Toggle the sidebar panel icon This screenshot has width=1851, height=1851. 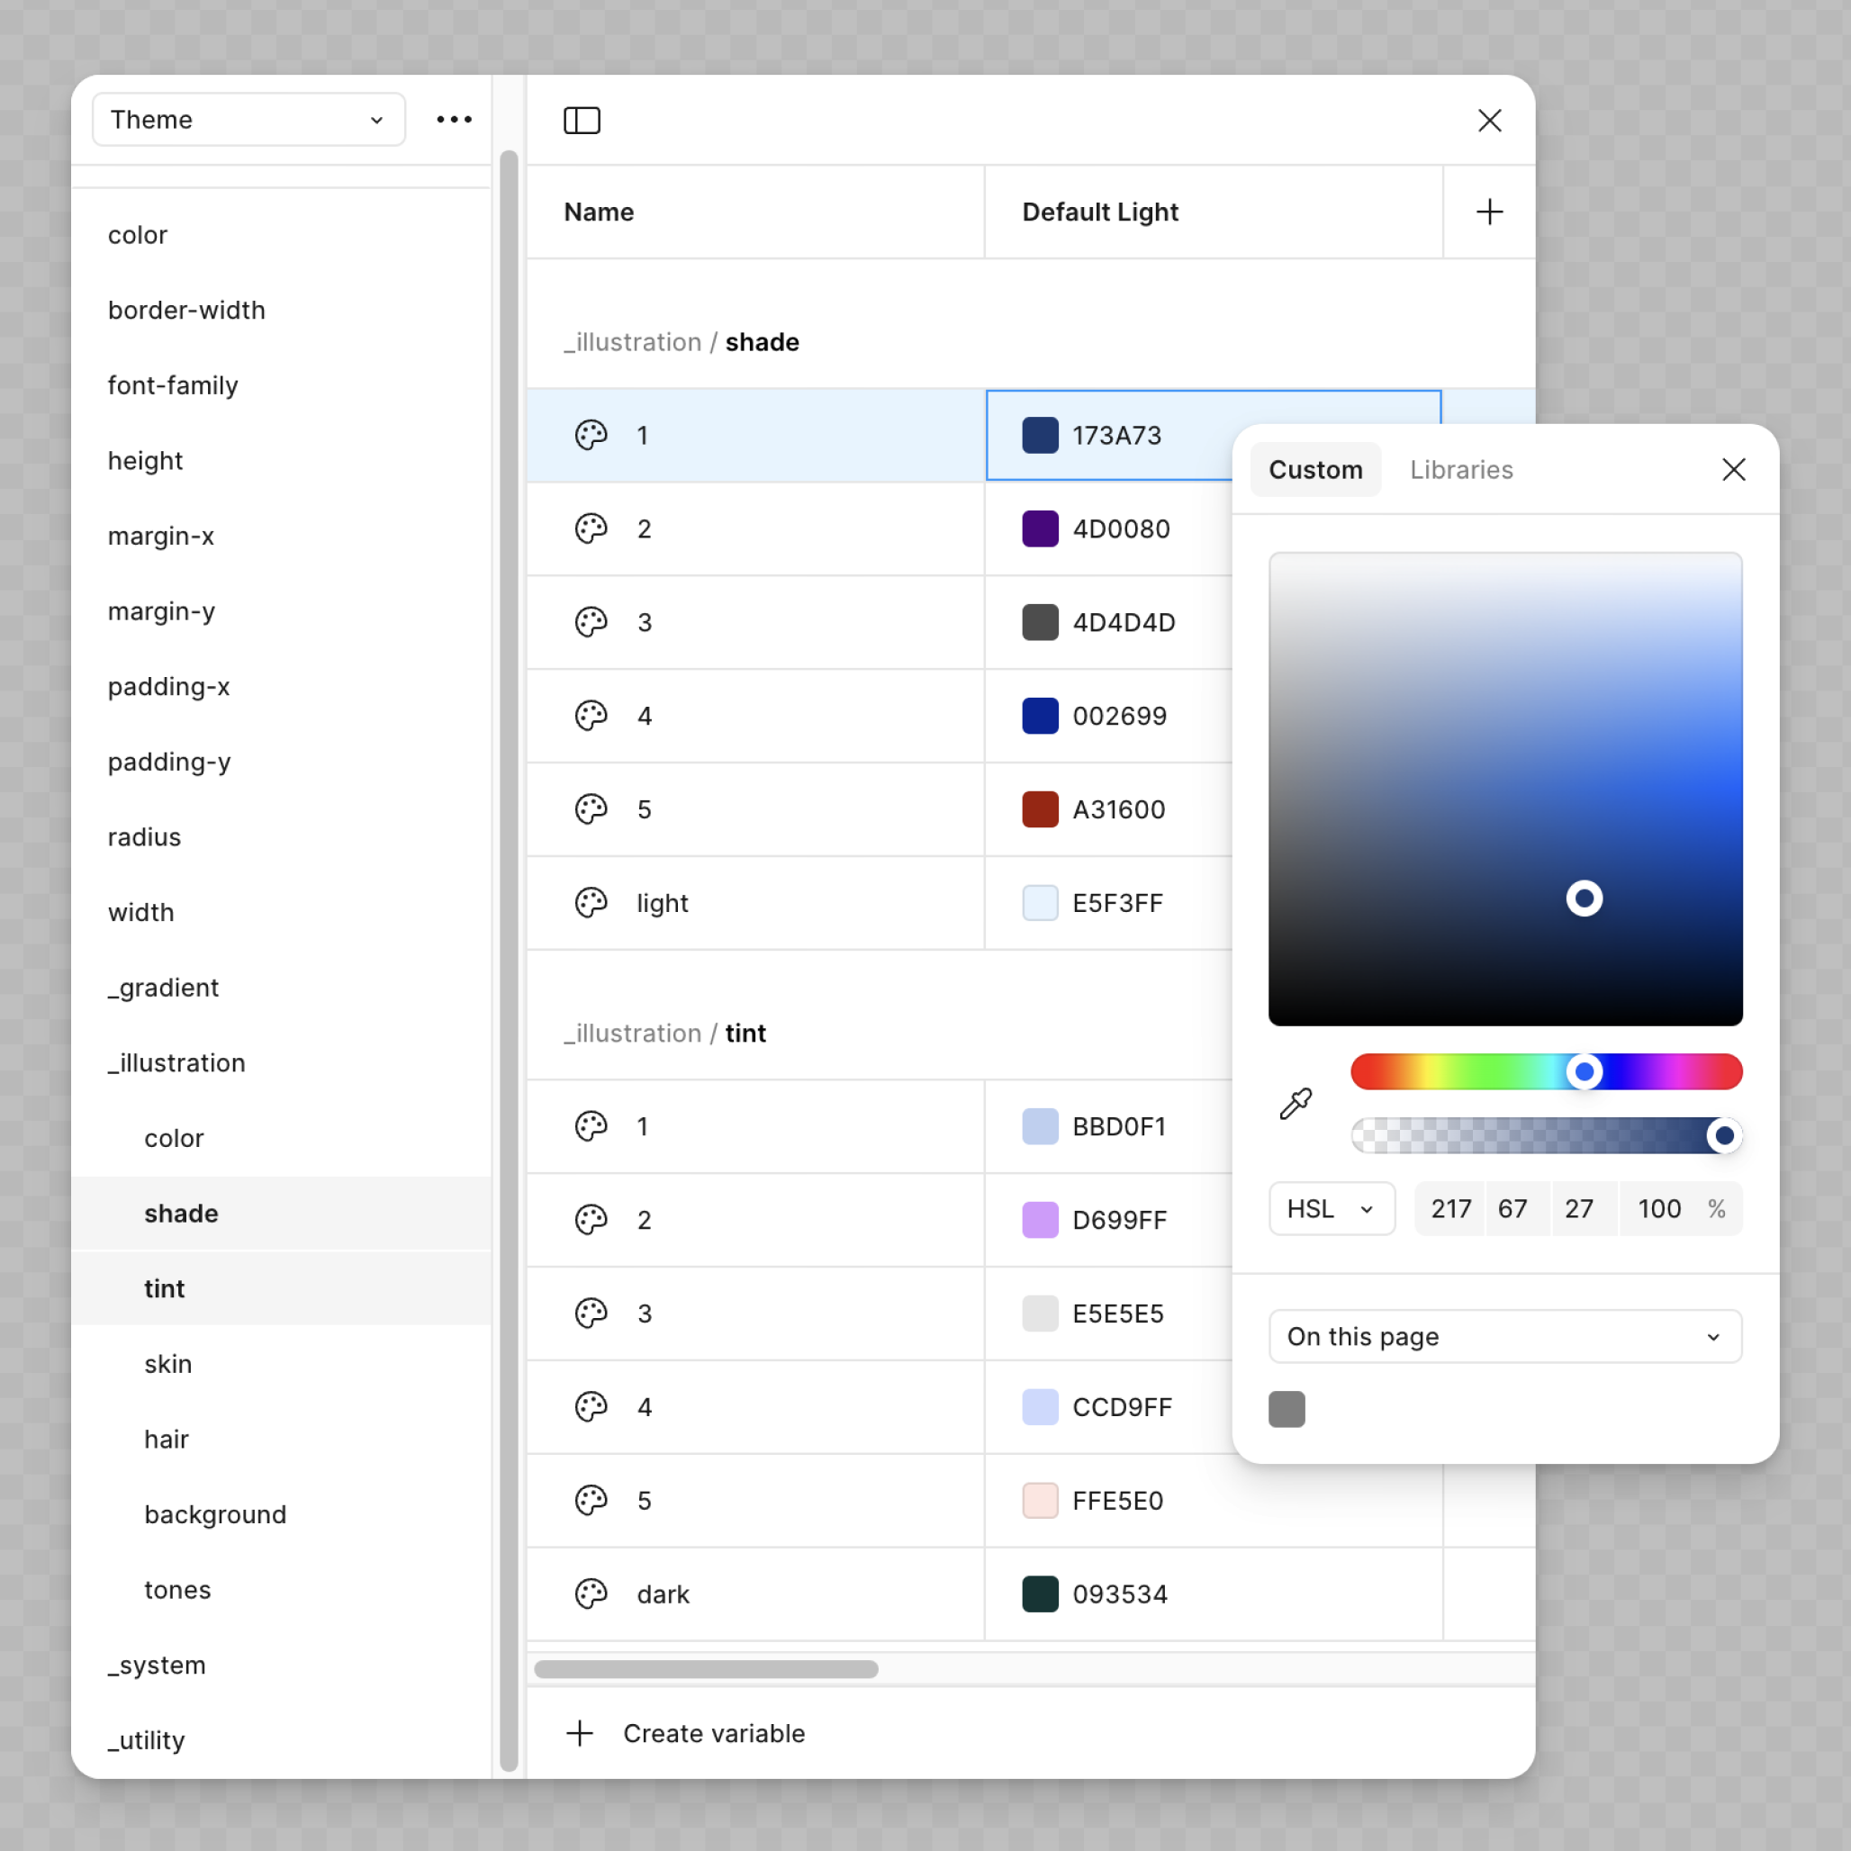(x=582, y=121)
